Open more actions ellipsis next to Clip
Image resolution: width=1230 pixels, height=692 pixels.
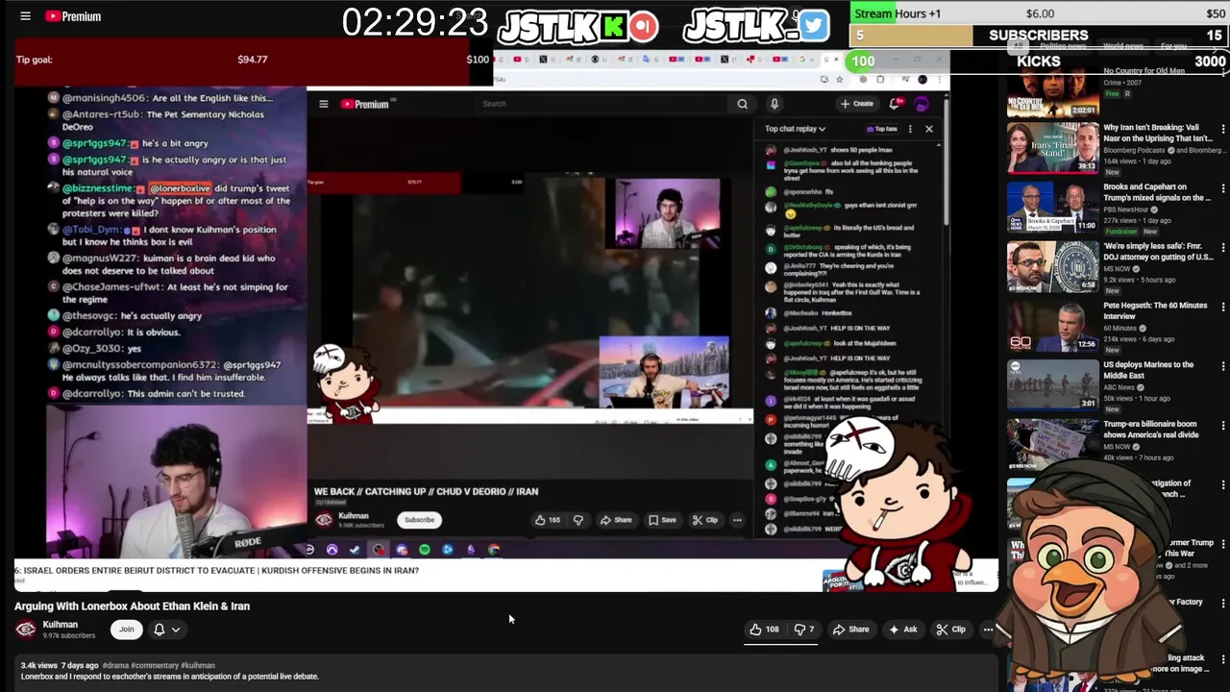[x=988, y=630]
